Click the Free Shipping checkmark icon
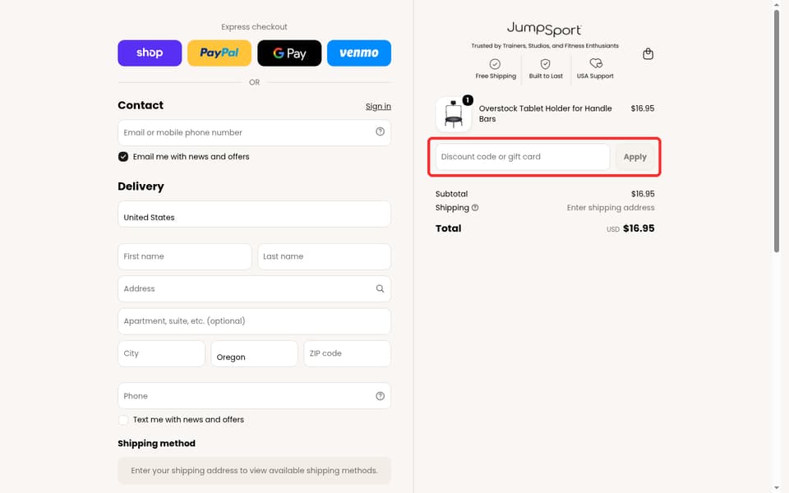The image size is (789, 493). [495, 64]
